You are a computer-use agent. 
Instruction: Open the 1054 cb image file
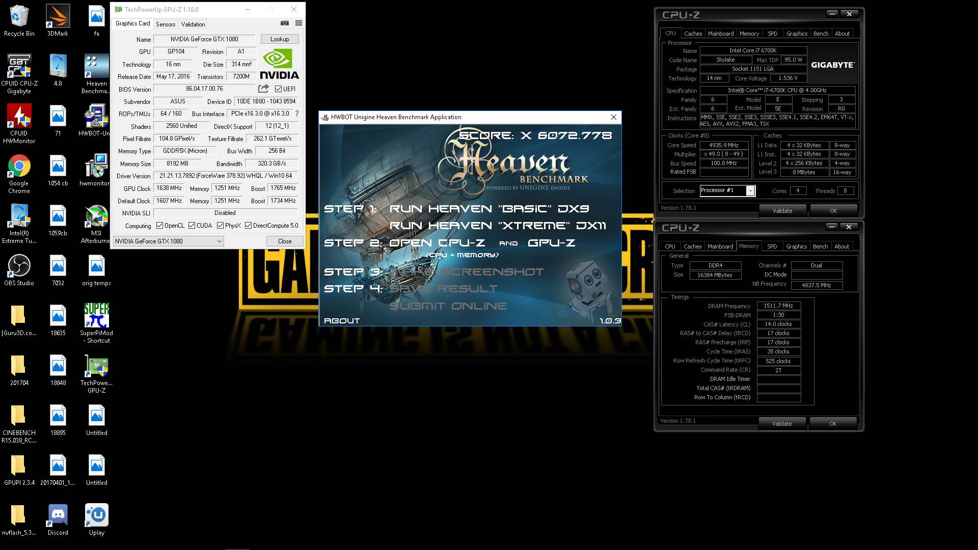coord(58,170)
